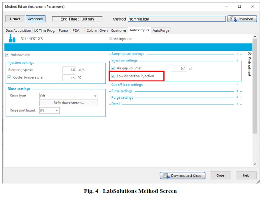Click Download and Close
Image resolution: width=266 pixels, height=197 pixels.
(183, 176)
